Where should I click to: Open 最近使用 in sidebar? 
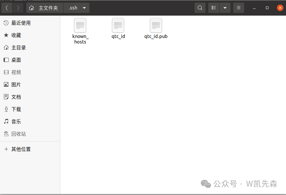21,23
